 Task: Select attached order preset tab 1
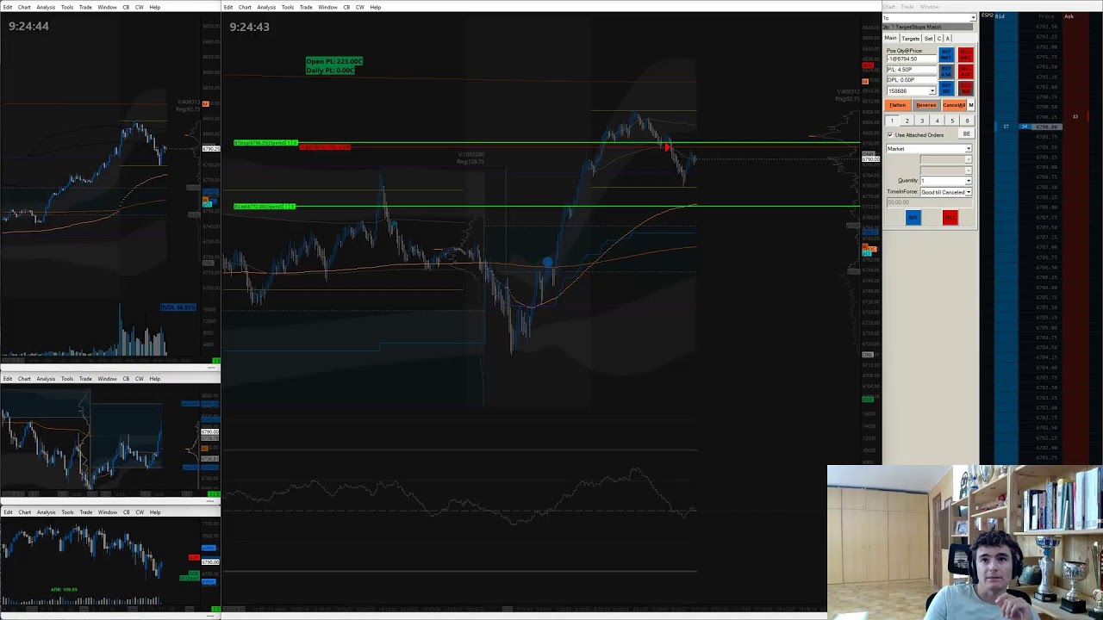[892, 121]
